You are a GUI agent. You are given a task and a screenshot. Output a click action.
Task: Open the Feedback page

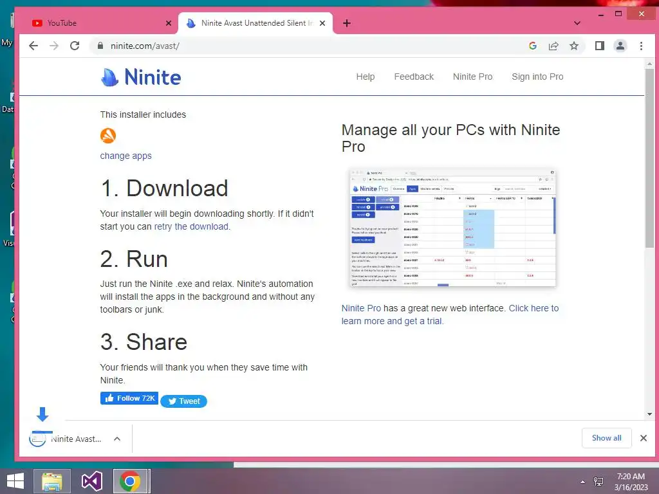click(x=414, y=77)
